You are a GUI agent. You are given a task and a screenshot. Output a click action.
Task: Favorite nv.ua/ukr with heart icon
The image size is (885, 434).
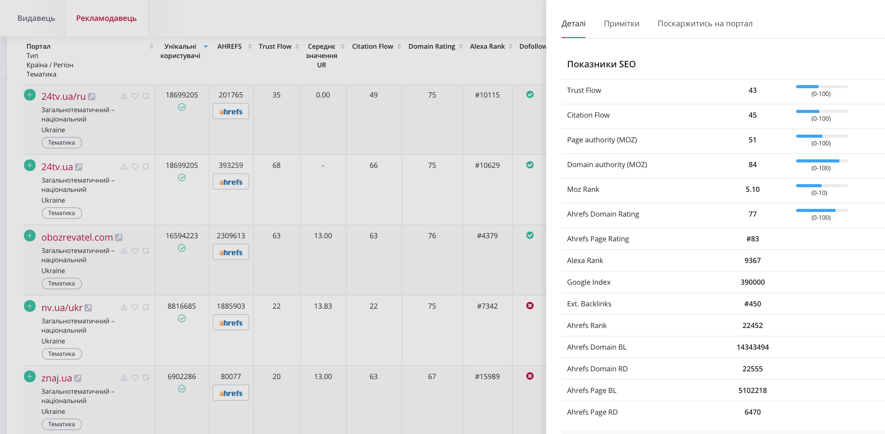pyautogui.click(x=135, y=307)
